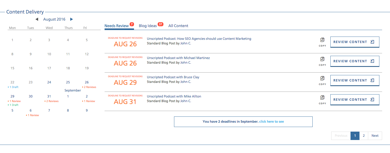Select the Needs Review tab
The height and width of the screenshot is (153, 390).
point(117,26)
